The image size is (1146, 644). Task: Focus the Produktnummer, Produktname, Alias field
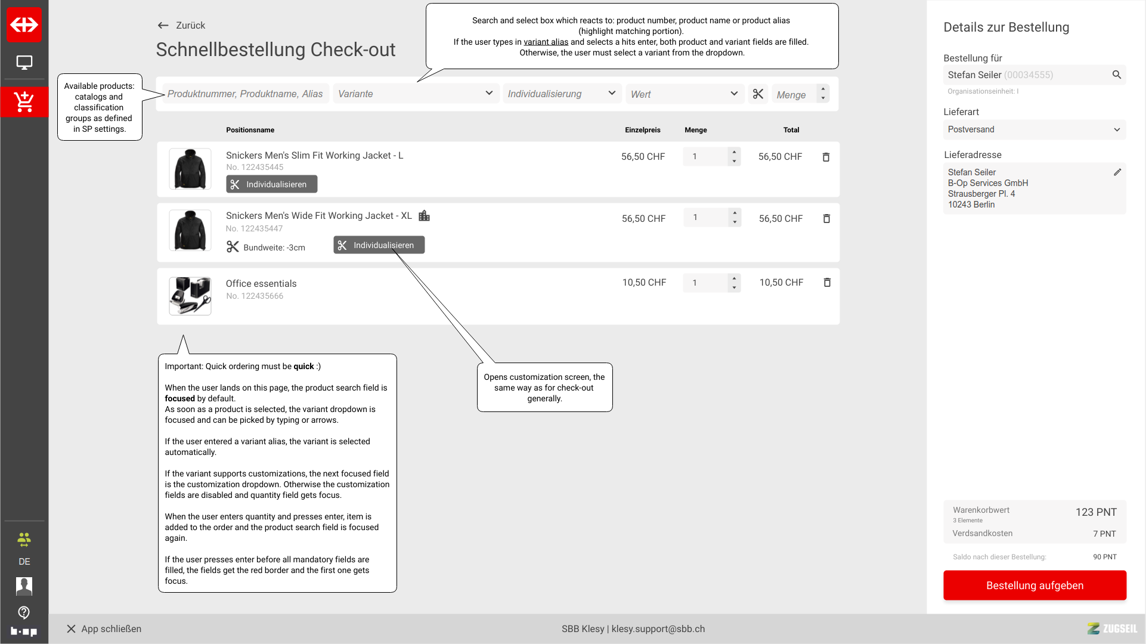pyautogui.click(x=245, y=94)
